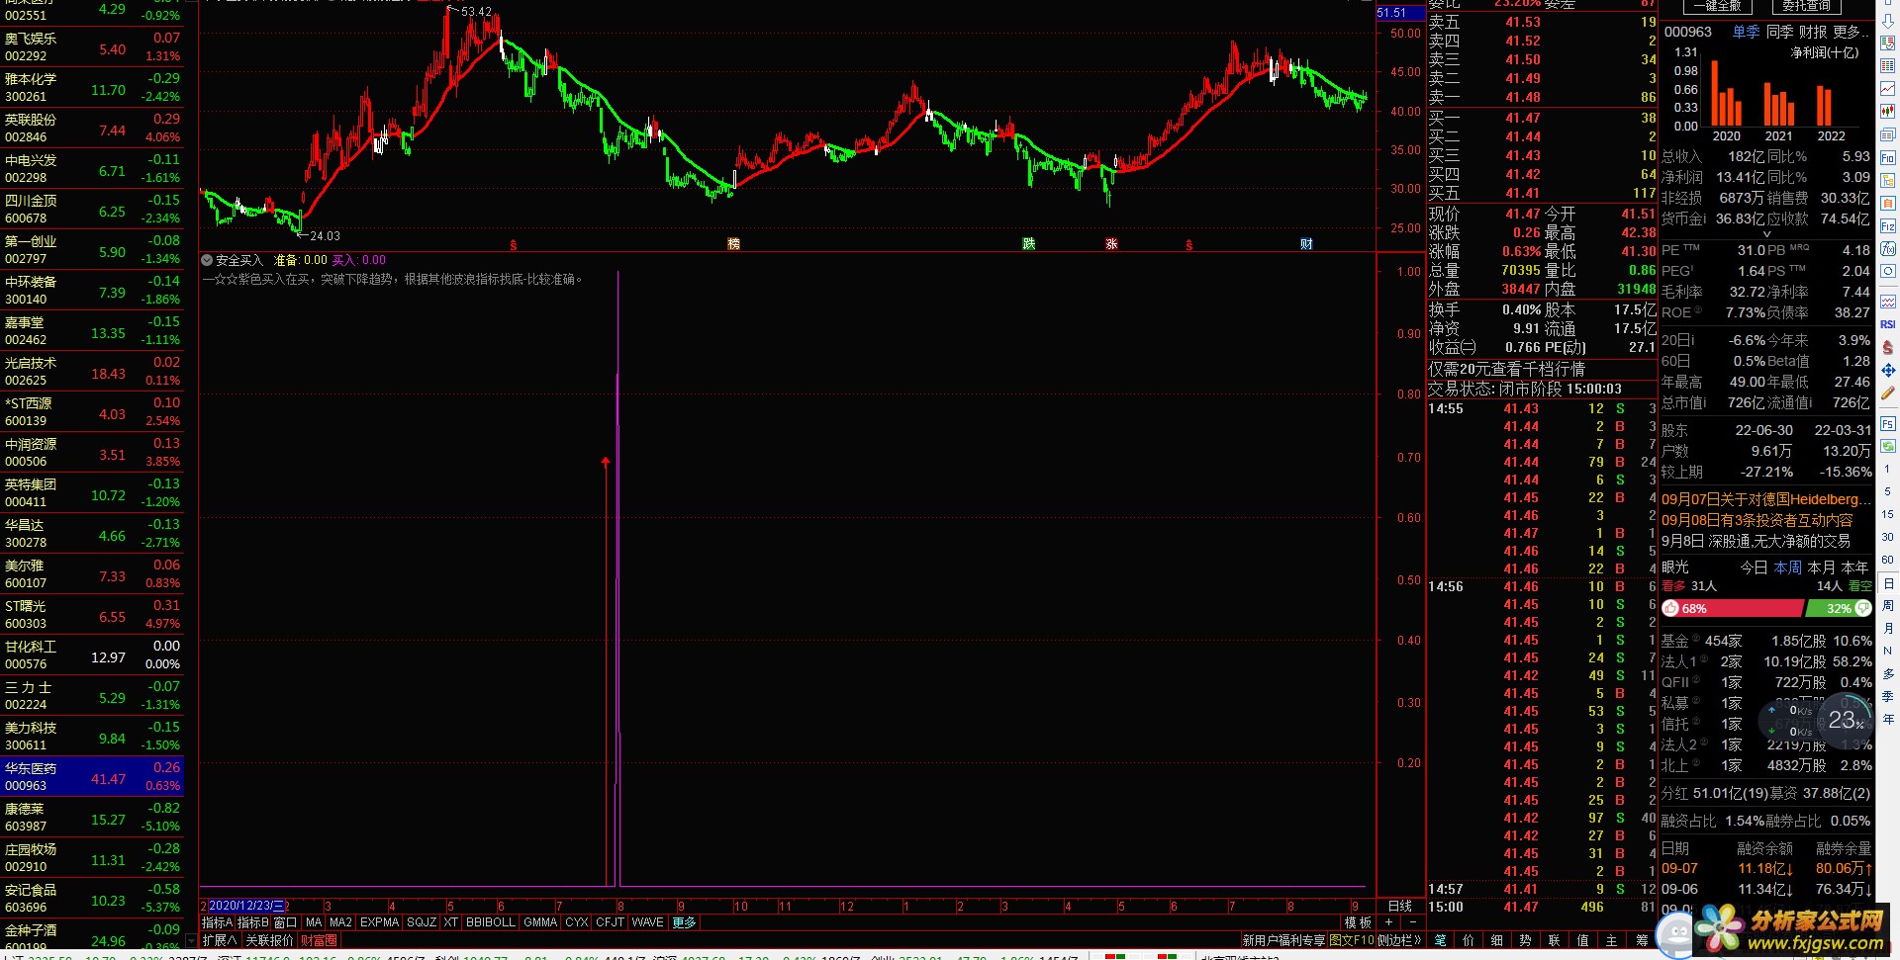This screenshot has height=960, width=1900.
Task: Expand the financial data chevron below 货币金
Action: [1767, 235]
